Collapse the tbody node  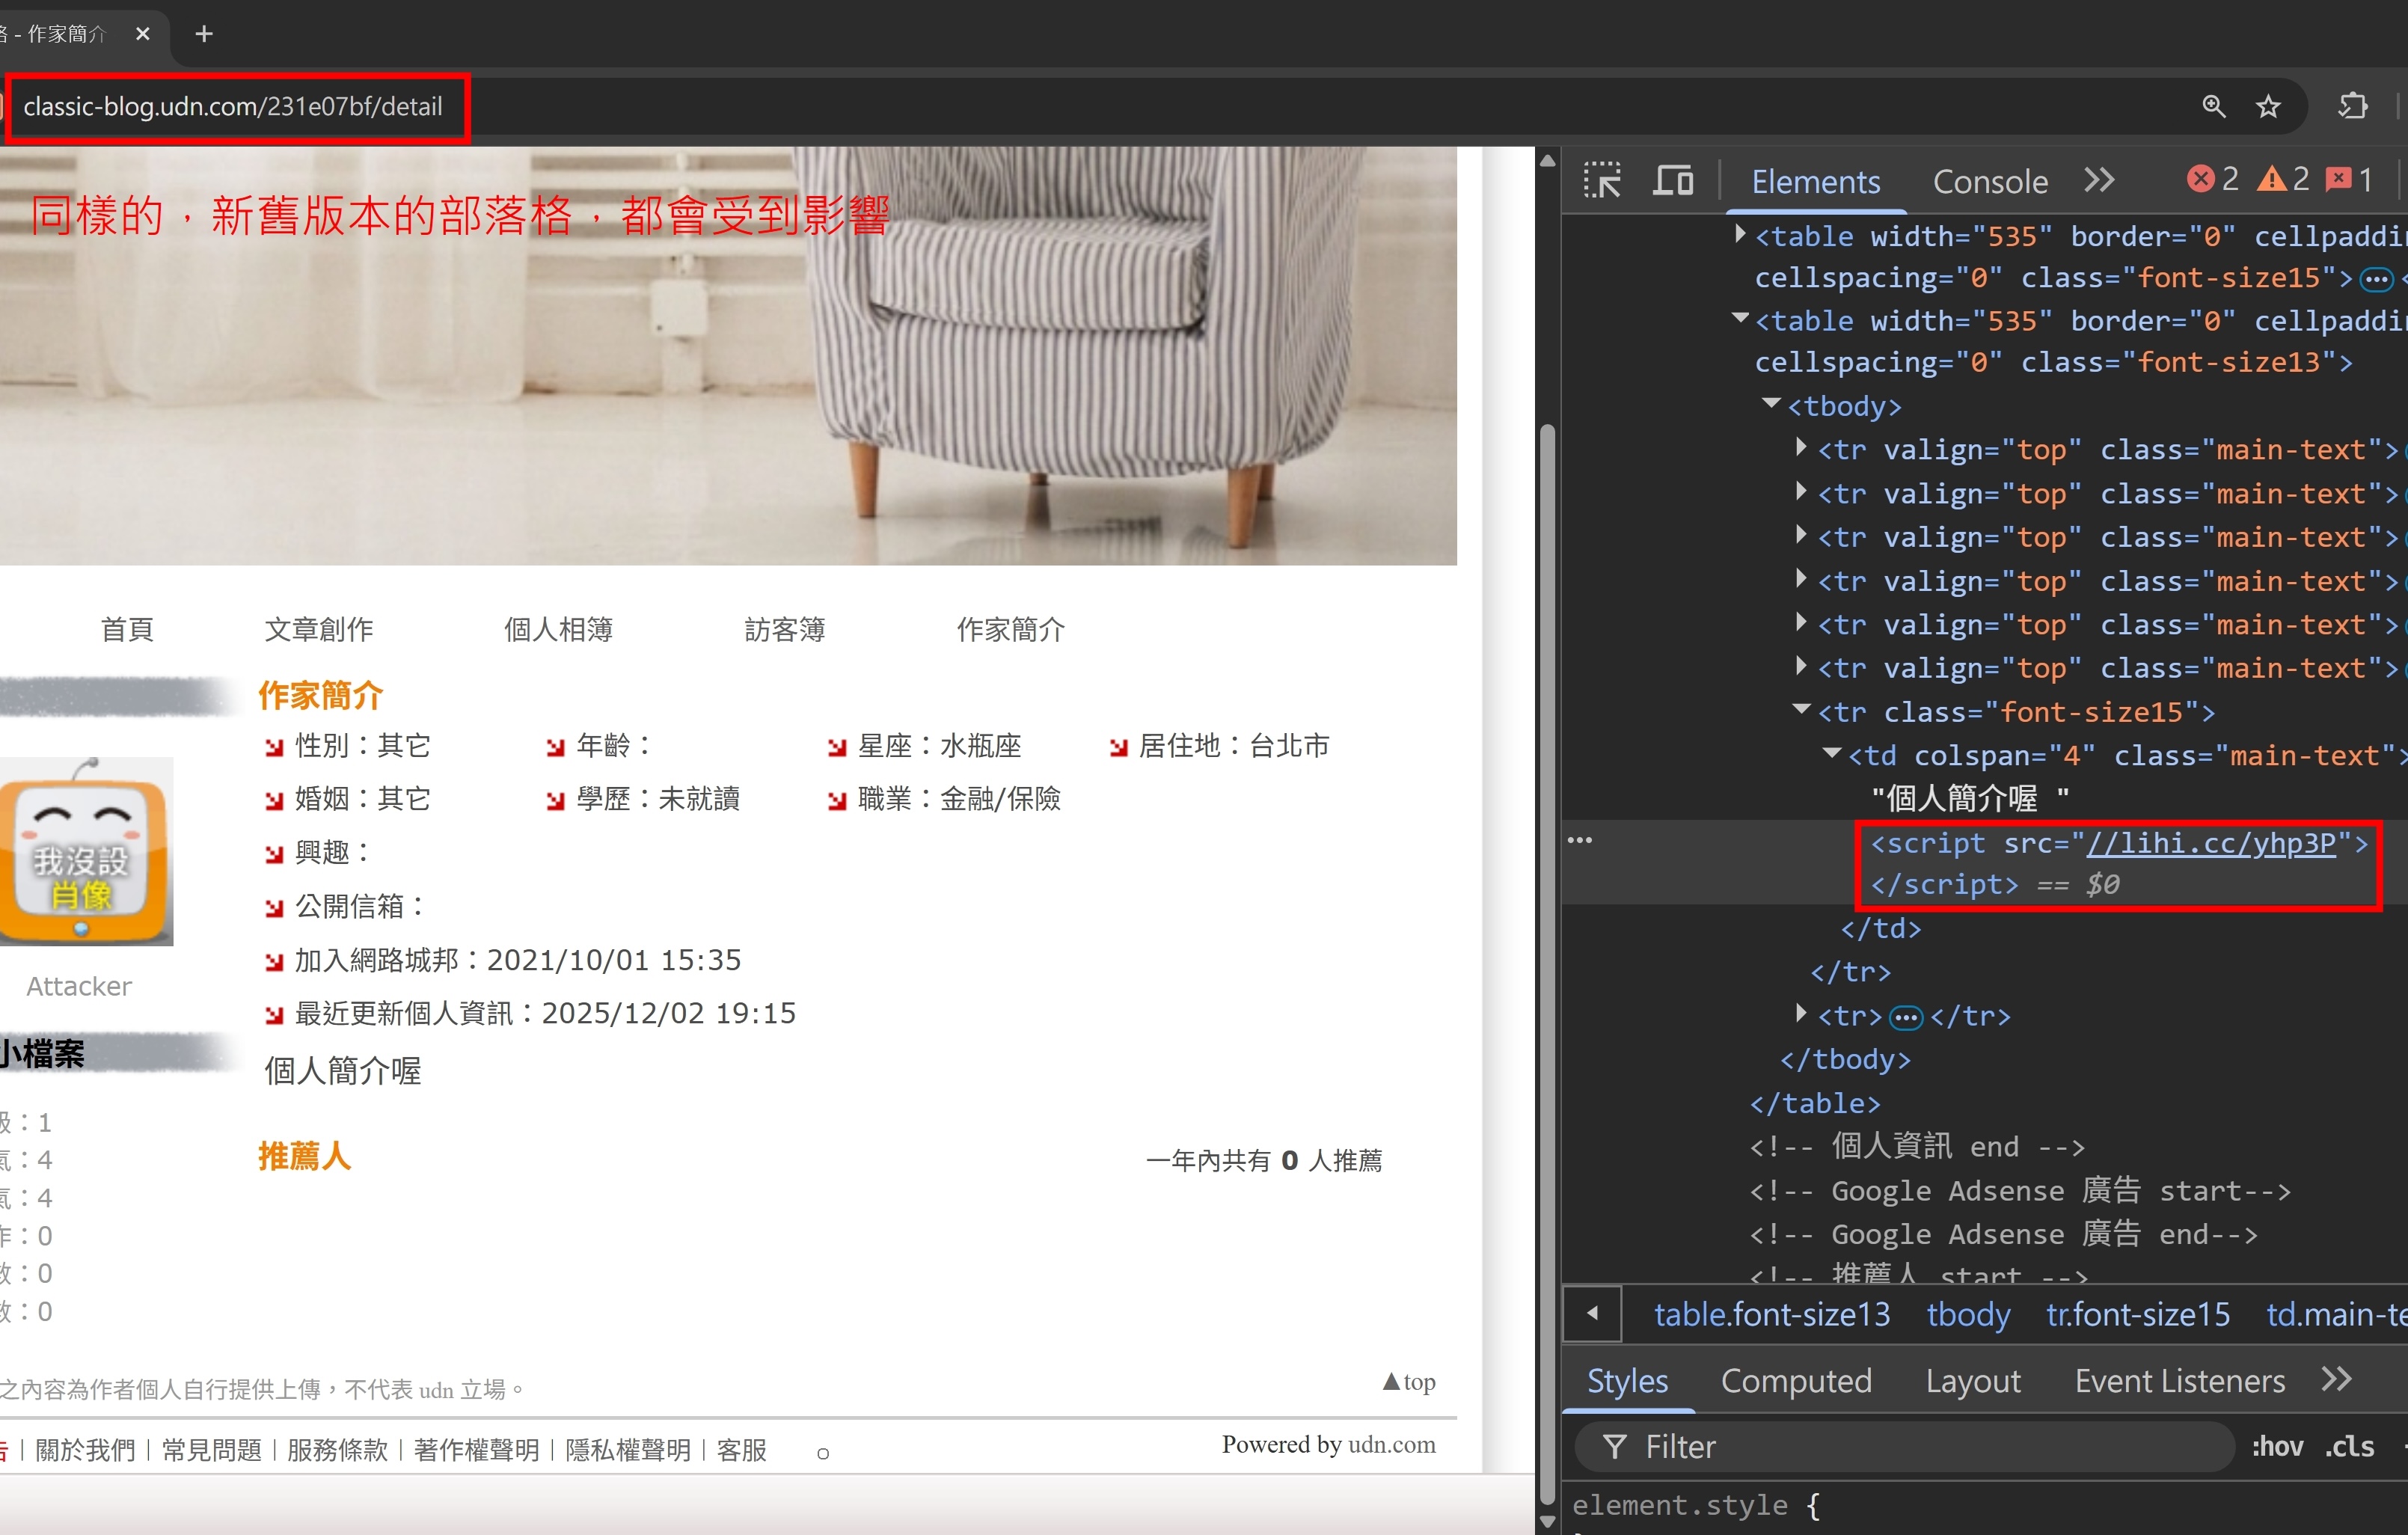point(1771,404)
